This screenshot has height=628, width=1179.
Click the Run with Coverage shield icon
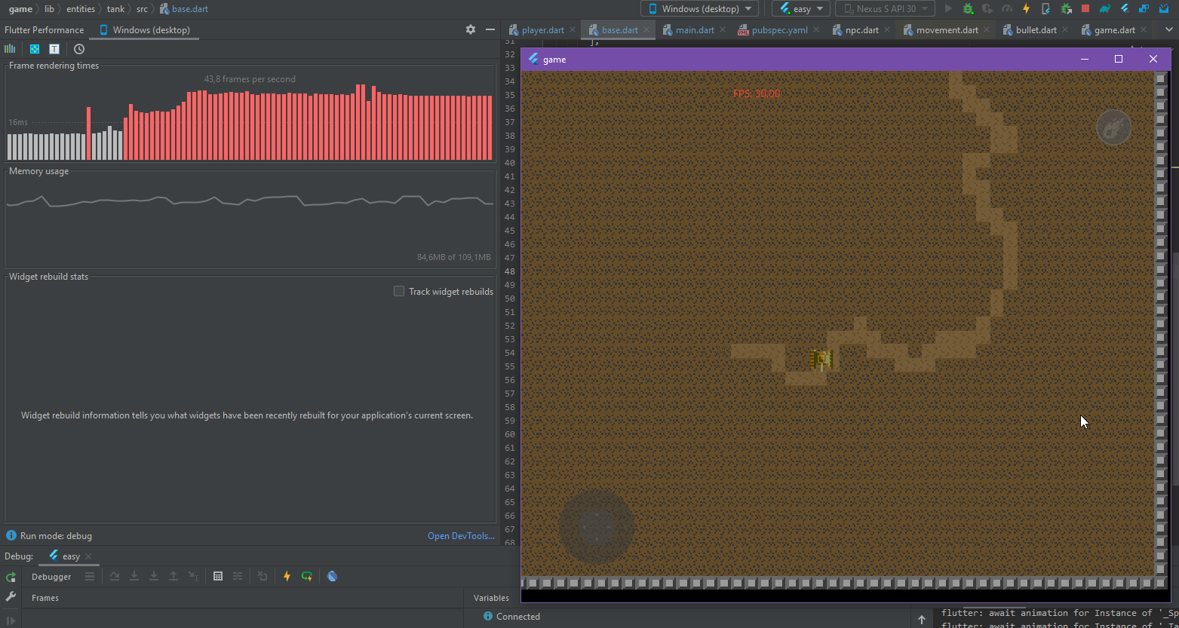[x=987, y=9]
